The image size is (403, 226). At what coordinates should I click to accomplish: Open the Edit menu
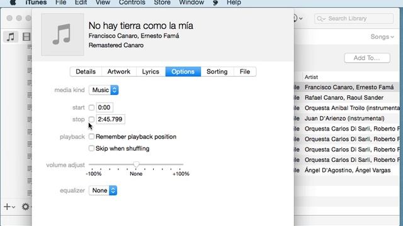(x=81, y=3)
